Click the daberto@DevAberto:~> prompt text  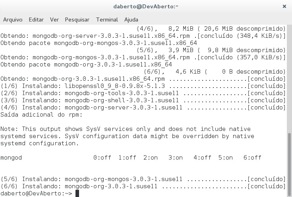coord(37,193)
